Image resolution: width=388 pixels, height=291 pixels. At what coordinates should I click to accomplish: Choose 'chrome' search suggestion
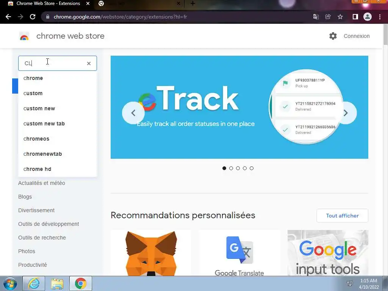click(x=58, y=78)
